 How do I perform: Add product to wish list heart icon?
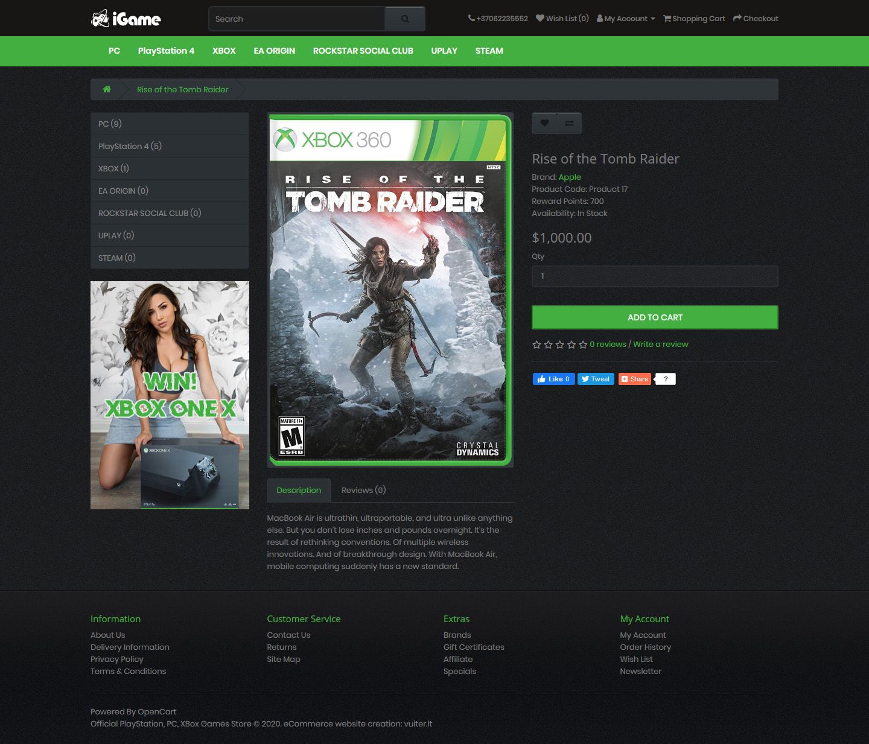[544, 123]
